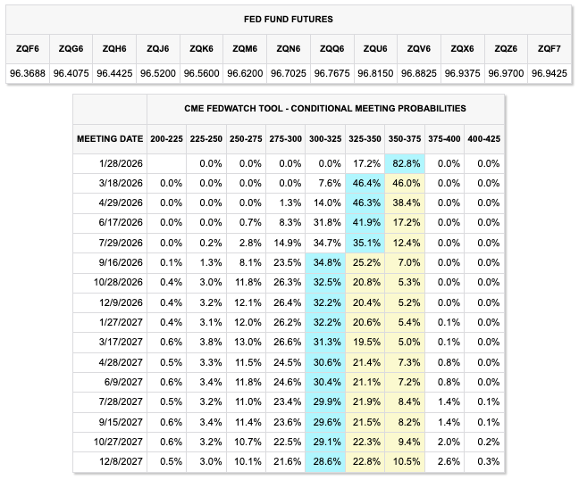Click the 350-375 rate range header
This screenshot has height=480, width=579.
[405, 139]
